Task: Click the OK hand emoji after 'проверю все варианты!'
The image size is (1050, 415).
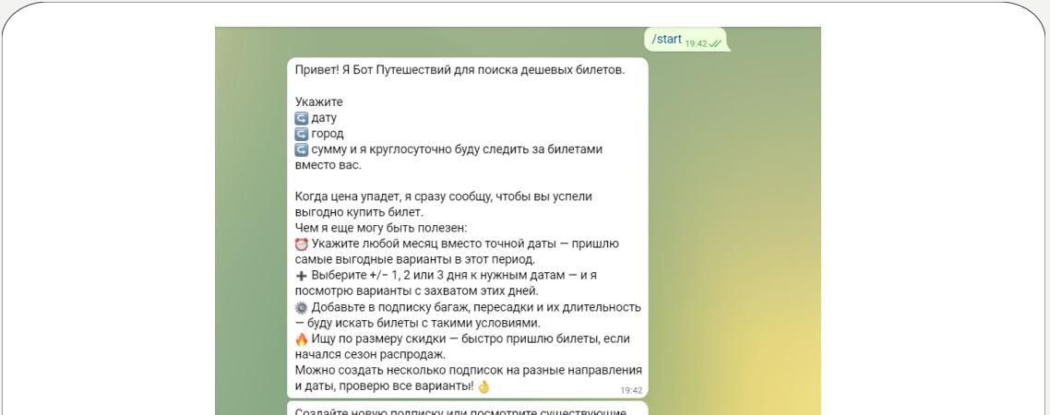Action: [x=483, y=386]
